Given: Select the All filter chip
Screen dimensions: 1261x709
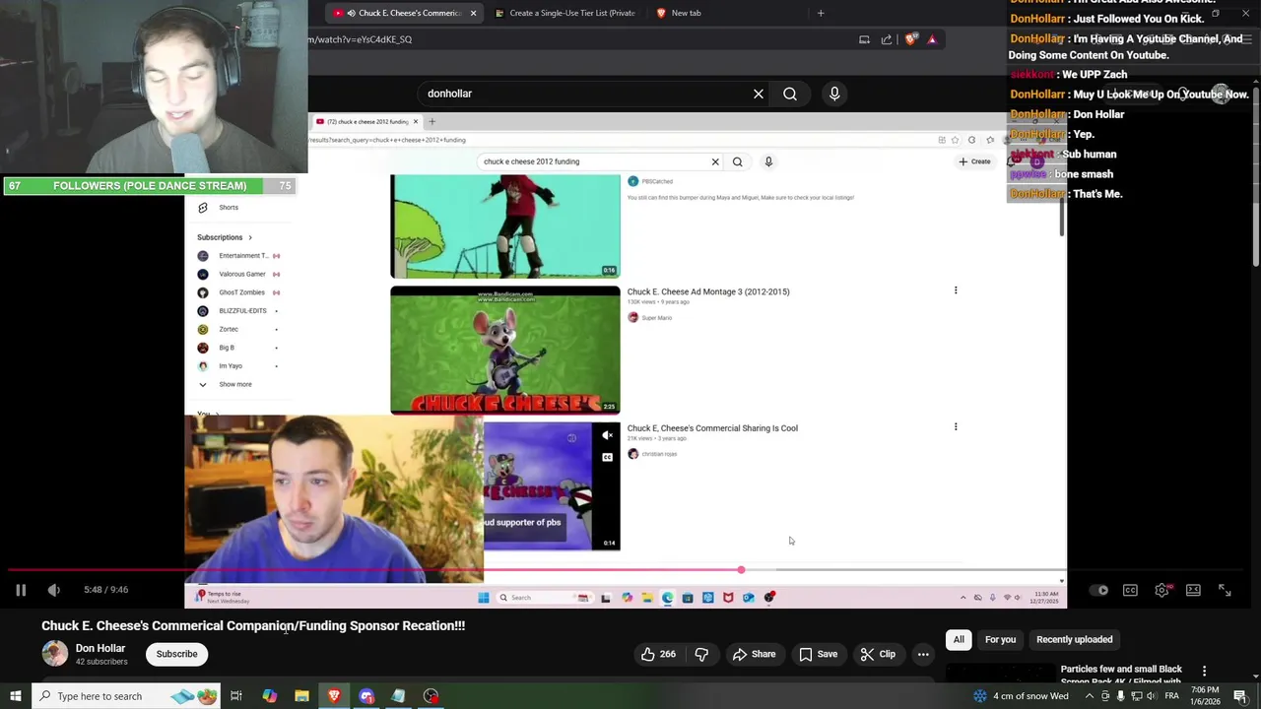Looking at the screenshot, I should pyautogui.click(x=959, y=640).
